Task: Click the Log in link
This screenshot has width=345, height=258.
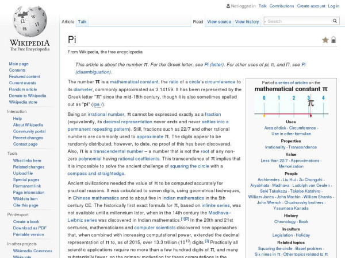Action: click(333, 6)
